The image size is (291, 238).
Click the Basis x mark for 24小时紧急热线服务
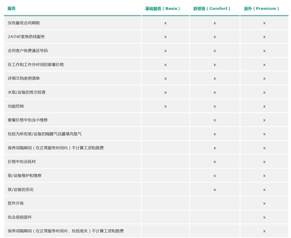pyautogui.click(x=165, y=37)
